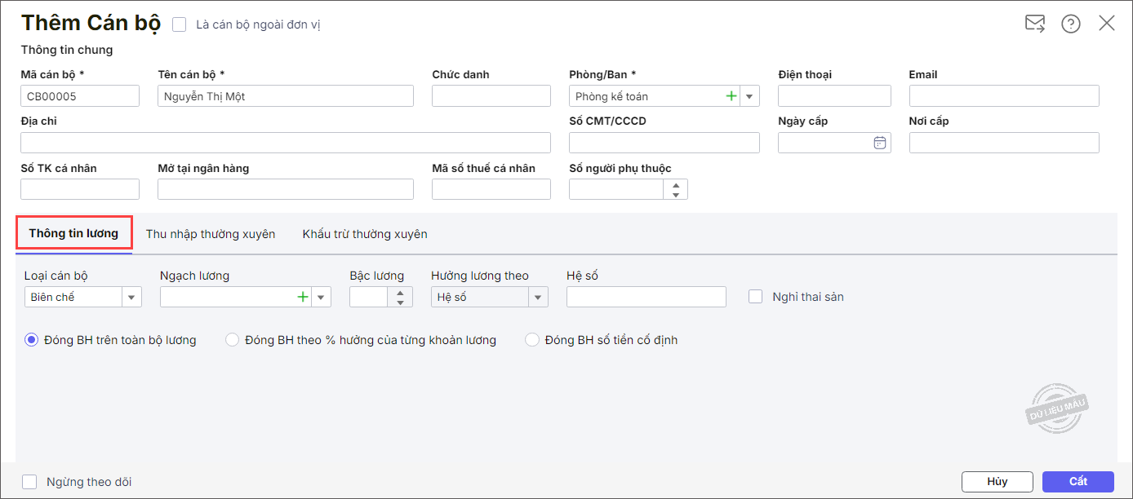Open the Ngày cấp calendar picker

point(880,143)
